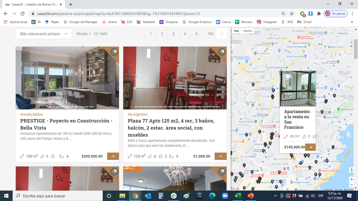
Task: Click the page zoom magnifier icon
Action: (x=283, y=14)
